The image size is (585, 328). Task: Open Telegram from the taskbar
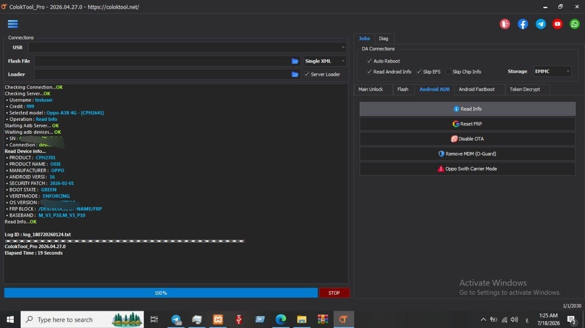[176, 319]
